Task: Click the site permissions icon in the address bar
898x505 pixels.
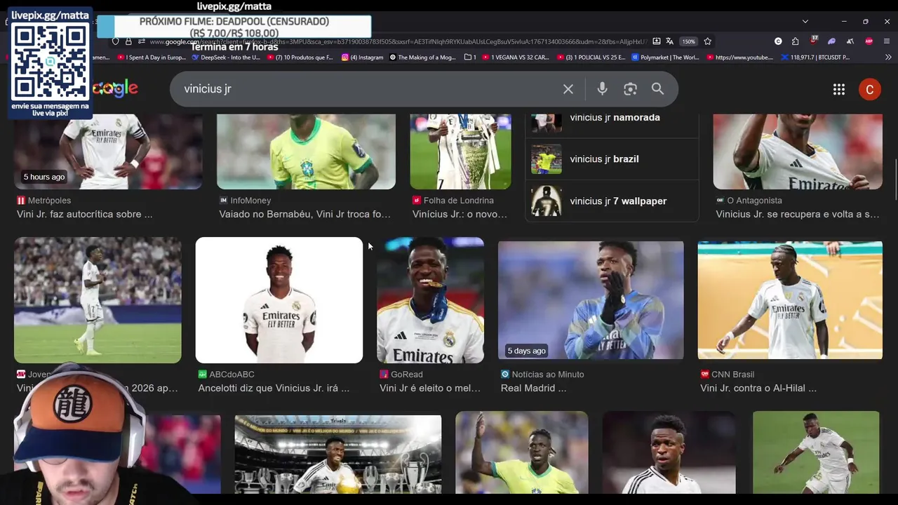Action: click(x=142, y=41)
